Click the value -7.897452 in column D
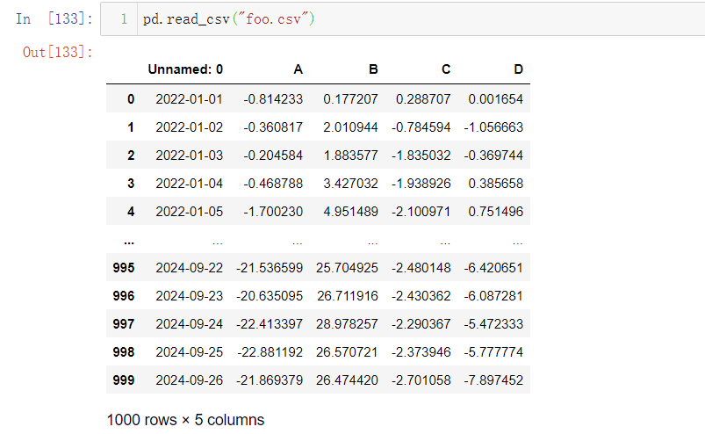705x434 pixels. 493,380
